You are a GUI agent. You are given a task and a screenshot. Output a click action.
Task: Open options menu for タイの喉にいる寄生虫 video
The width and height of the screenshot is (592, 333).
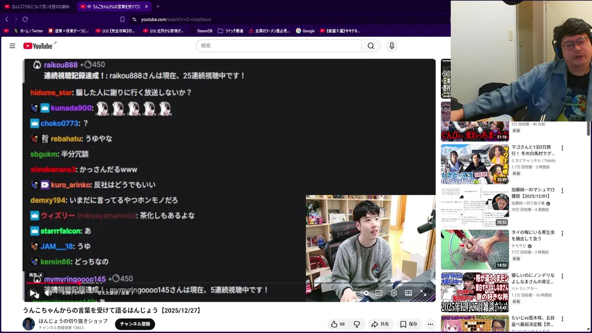[562, 233]
